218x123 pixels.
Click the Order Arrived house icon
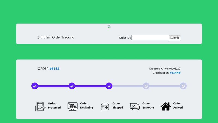[x=166, y=106]
